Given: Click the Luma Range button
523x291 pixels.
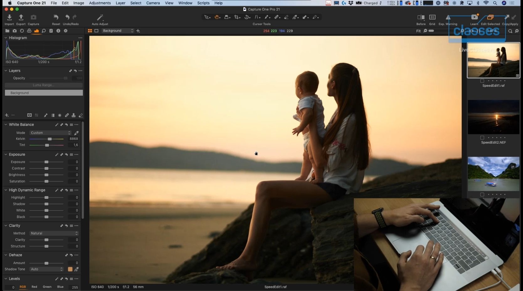Looking at the screenshot, I should (44, 85).
